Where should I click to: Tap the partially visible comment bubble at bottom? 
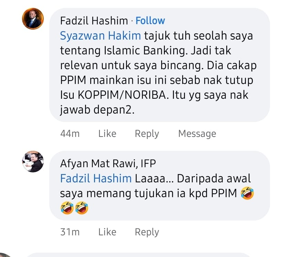point(138,255)
